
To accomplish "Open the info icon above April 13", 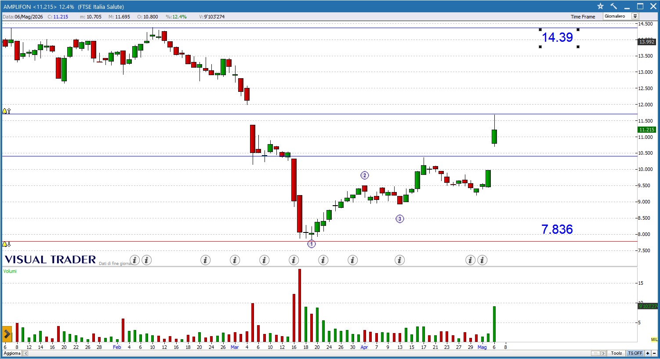I will tap(399, 260).
